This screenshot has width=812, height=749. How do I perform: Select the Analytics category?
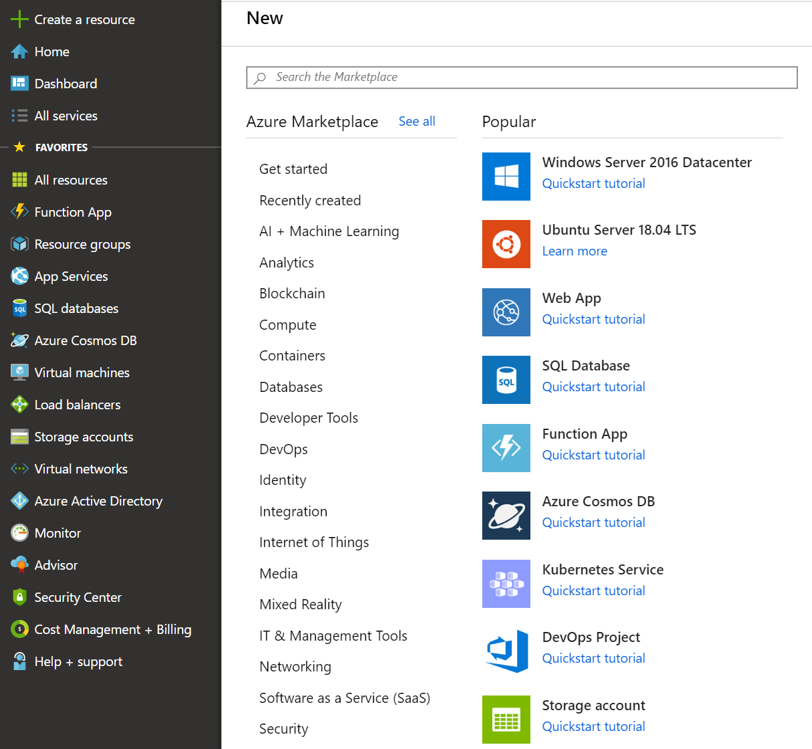tap(286, 263)
